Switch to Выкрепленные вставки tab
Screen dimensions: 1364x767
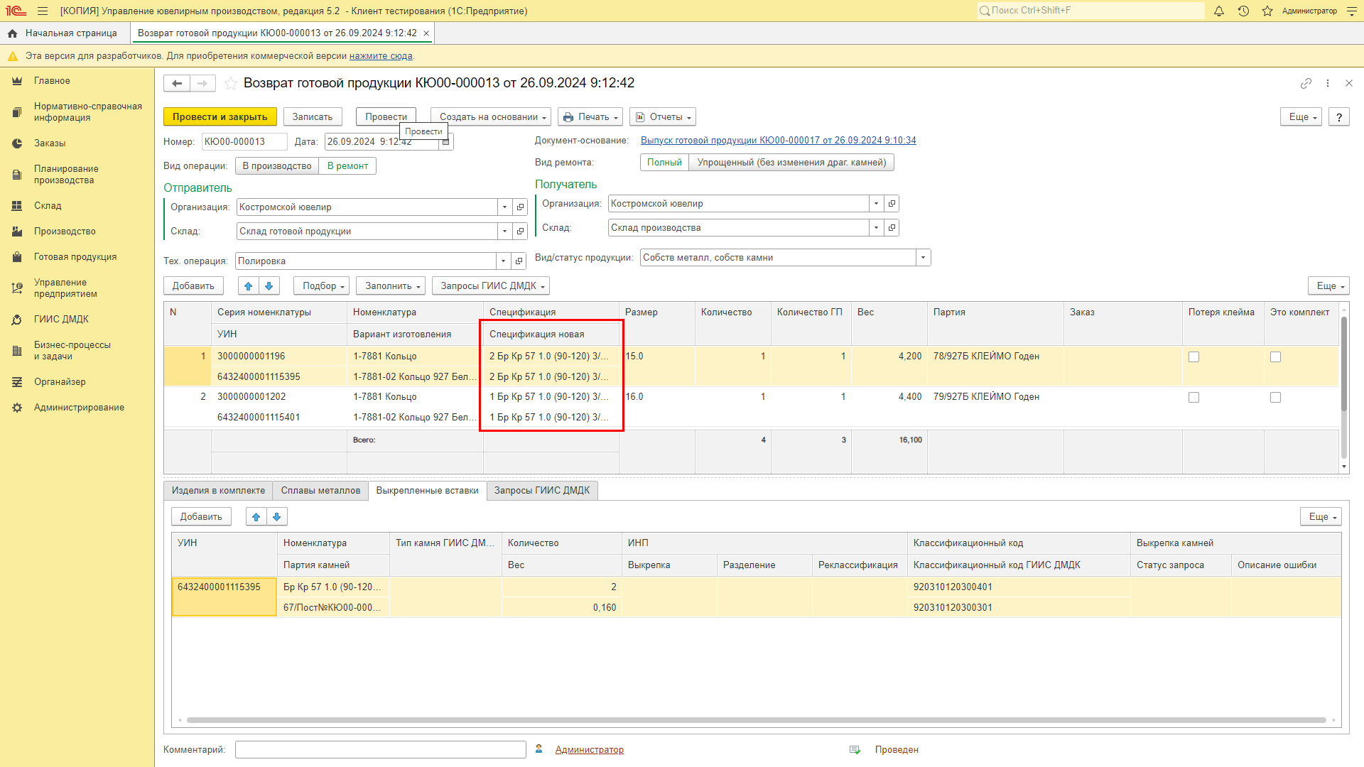coord(427,491)
